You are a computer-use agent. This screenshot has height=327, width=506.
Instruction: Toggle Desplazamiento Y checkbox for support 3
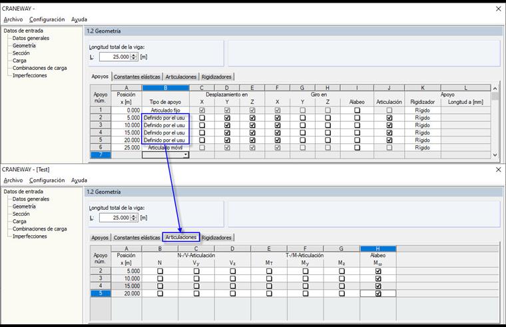(227, 125)
